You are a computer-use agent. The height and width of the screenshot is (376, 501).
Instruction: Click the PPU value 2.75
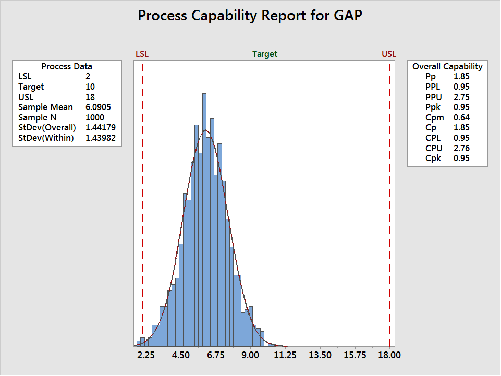(x=461, y=97)
